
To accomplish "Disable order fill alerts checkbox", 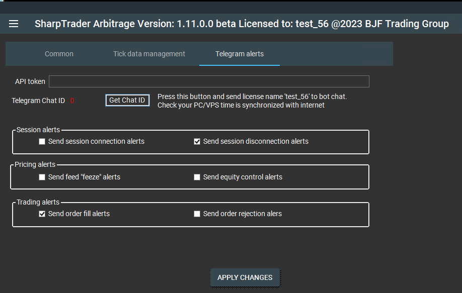I will click(42, 214).
